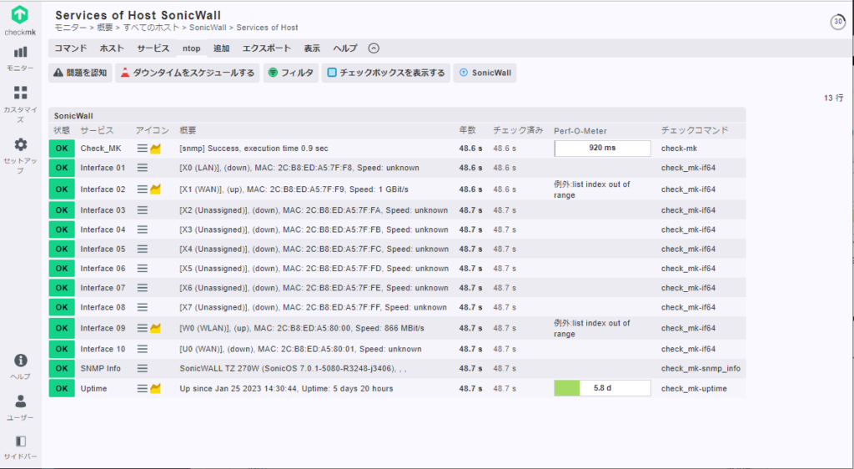854x469 pixels.
Task: Open action menu for SNMP Info
Action: click(x=142, y=368)
